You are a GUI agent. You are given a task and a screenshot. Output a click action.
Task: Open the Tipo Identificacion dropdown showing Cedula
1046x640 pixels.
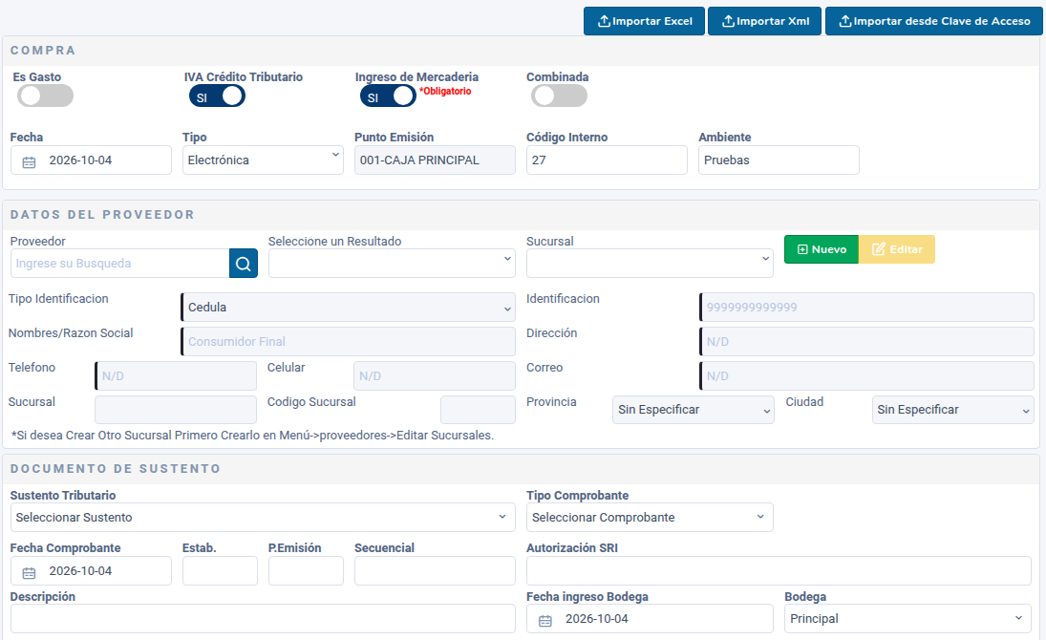click(349, 307)
